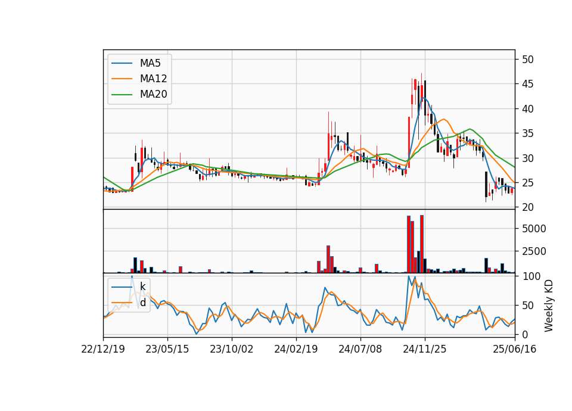Click the 45 price axis label
This screenshot has width=572, height=411.
pos(527,84)
